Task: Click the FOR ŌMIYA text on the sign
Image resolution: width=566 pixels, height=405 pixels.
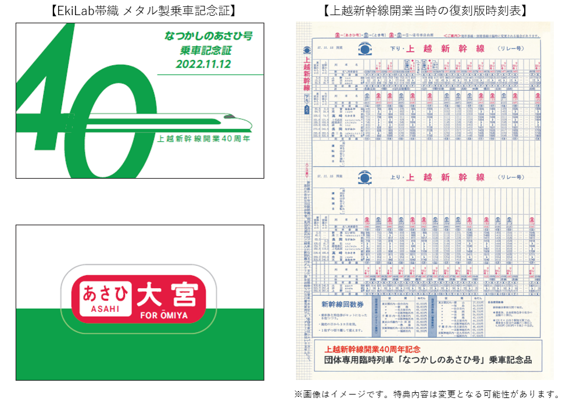Action: click(164, 315)
